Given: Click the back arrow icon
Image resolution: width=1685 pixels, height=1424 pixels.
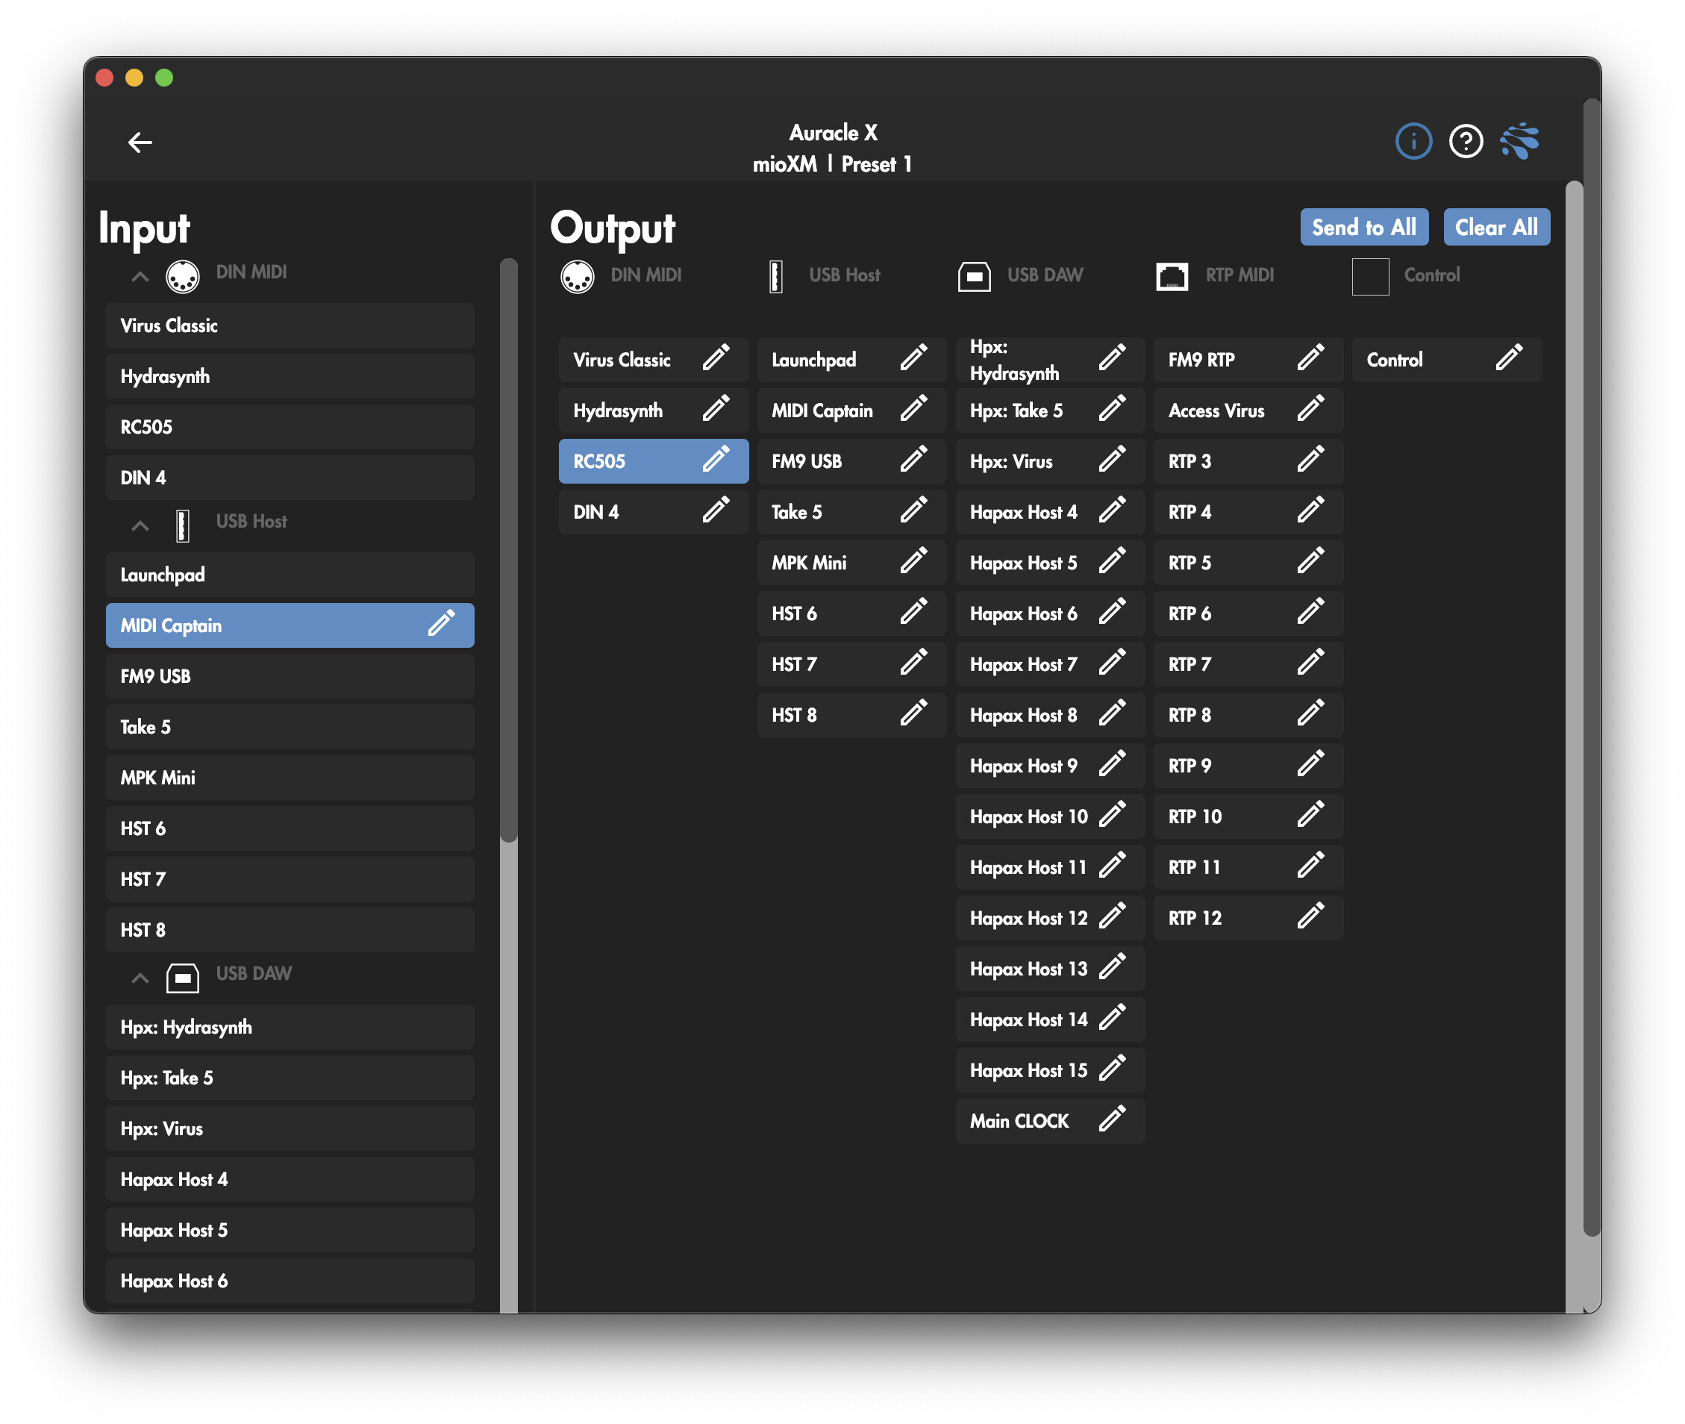Looking at the screenshot, I should click(x=140, y=143).
